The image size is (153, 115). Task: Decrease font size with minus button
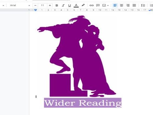pos(35,5)
